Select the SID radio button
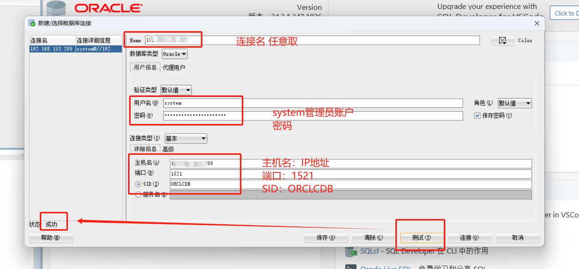This screenshot has height=269, width=579. pos(138,184)
